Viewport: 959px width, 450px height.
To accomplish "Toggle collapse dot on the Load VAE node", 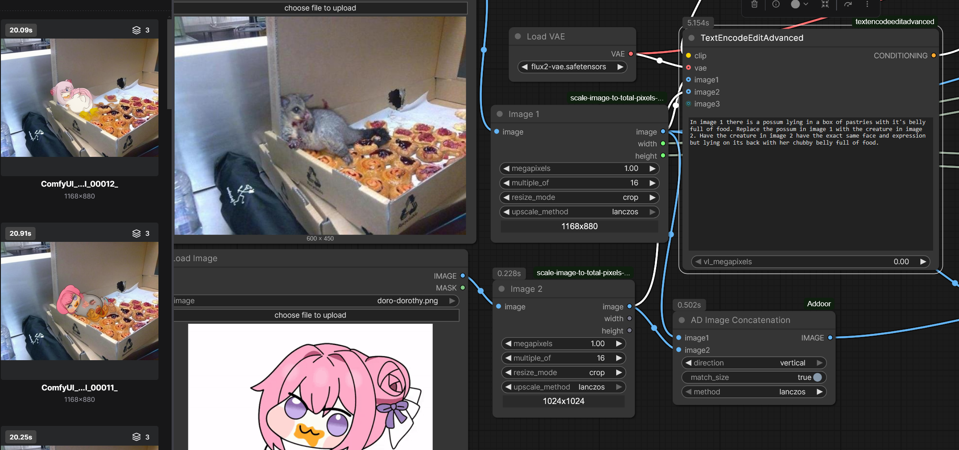I will coord(518,36).
